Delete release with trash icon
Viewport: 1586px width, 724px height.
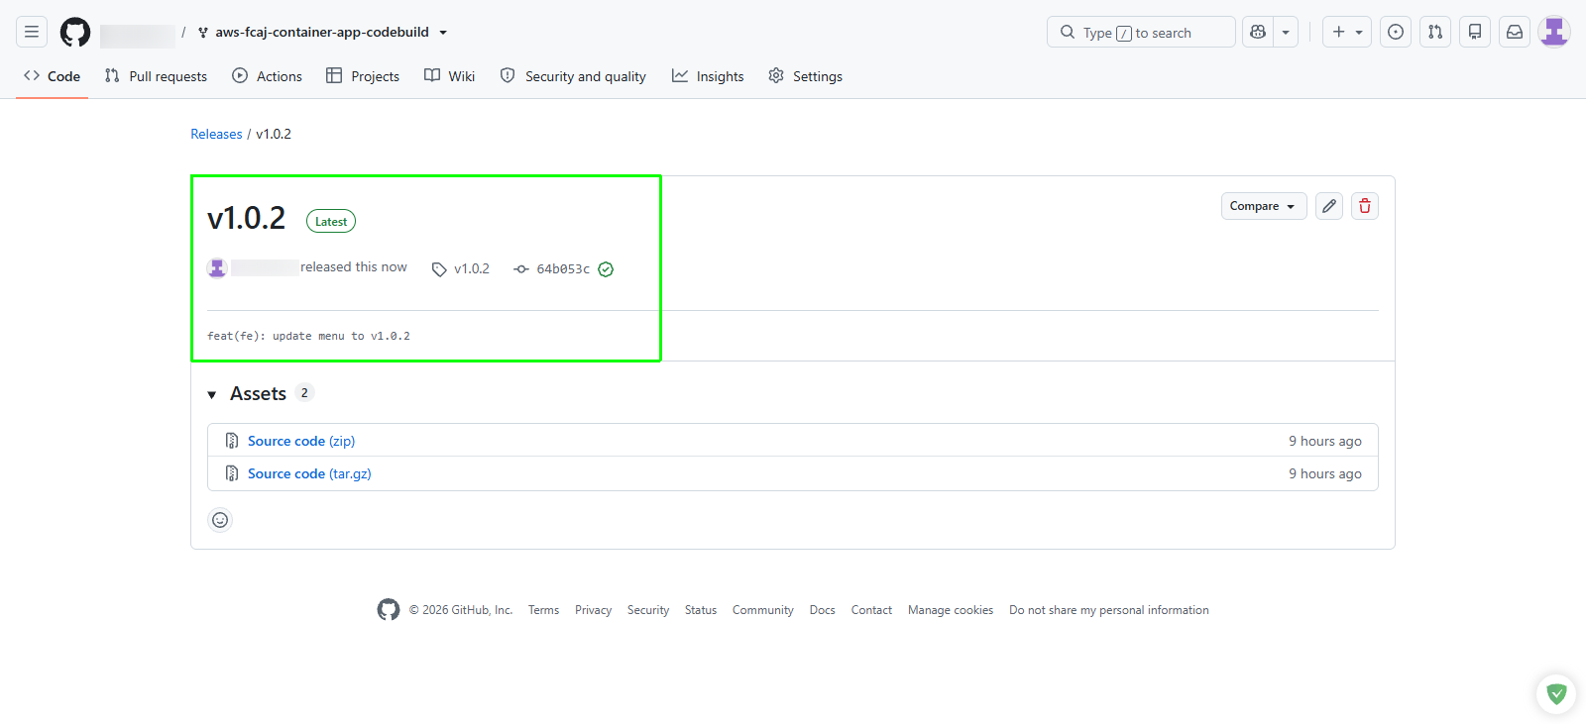(x=1365, y=206)
